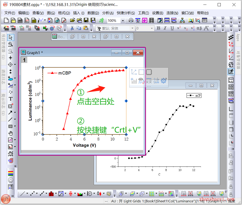The width and height of the screenshot is (242, 205).
Task: Click the Paste clipboard icon
Action: pos(86,28)
